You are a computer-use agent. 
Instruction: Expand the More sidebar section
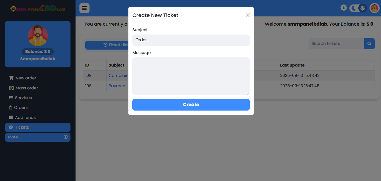(x=38, y=137)
